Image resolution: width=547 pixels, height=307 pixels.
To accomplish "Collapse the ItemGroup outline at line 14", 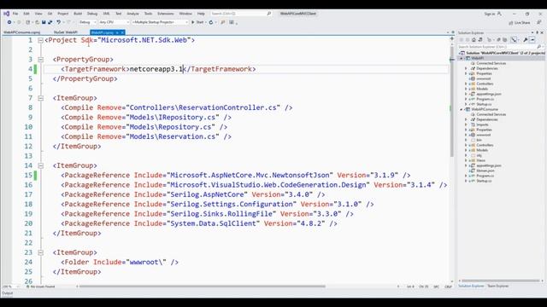I will [x=40, y=165].
